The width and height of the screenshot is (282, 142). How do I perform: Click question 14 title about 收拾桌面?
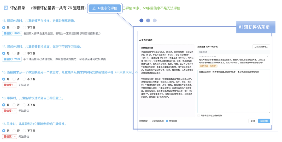[43, 46]
